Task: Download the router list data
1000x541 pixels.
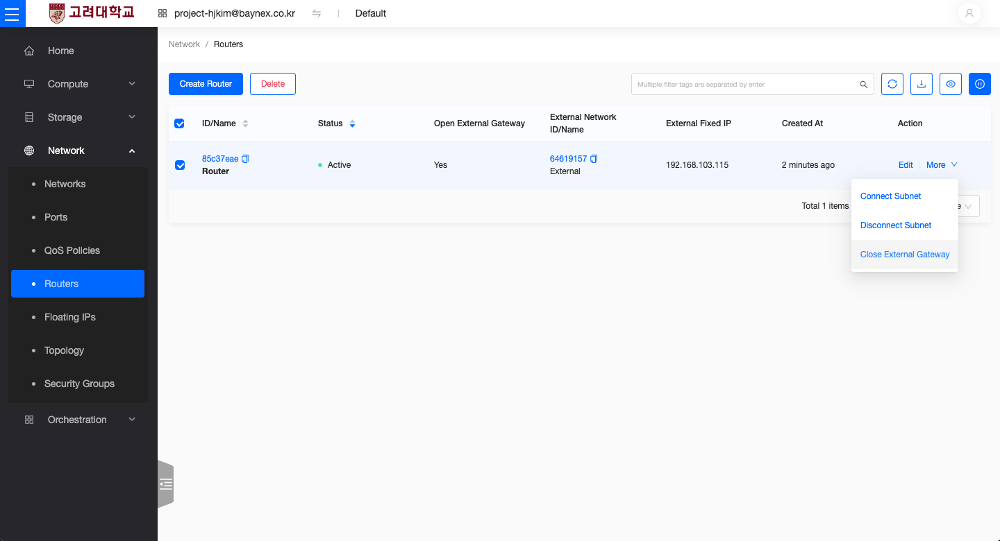Action: point(922,84)
